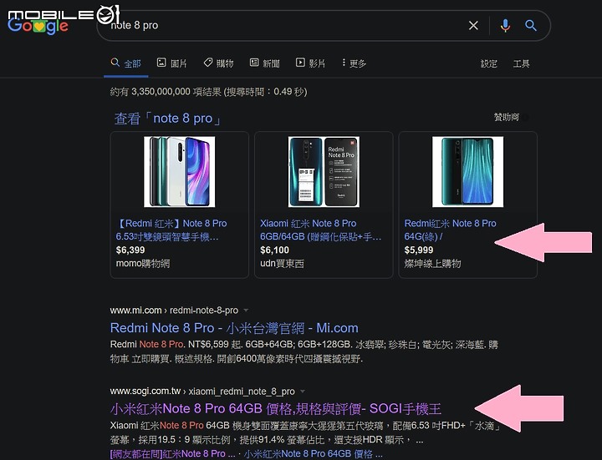This screenshot has height=460, width=602.
Task: Switch to the 影片 tab
Action: (310, 63)
